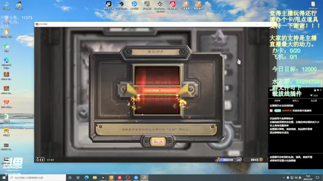Switch to NetEase Music on the taskbar
Viewport: 323px width, 181px height.
[120, 177]
